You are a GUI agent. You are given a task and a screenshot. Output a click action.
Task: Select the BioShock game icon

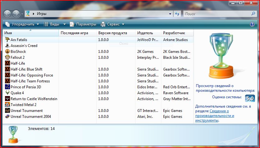(7, 52)
